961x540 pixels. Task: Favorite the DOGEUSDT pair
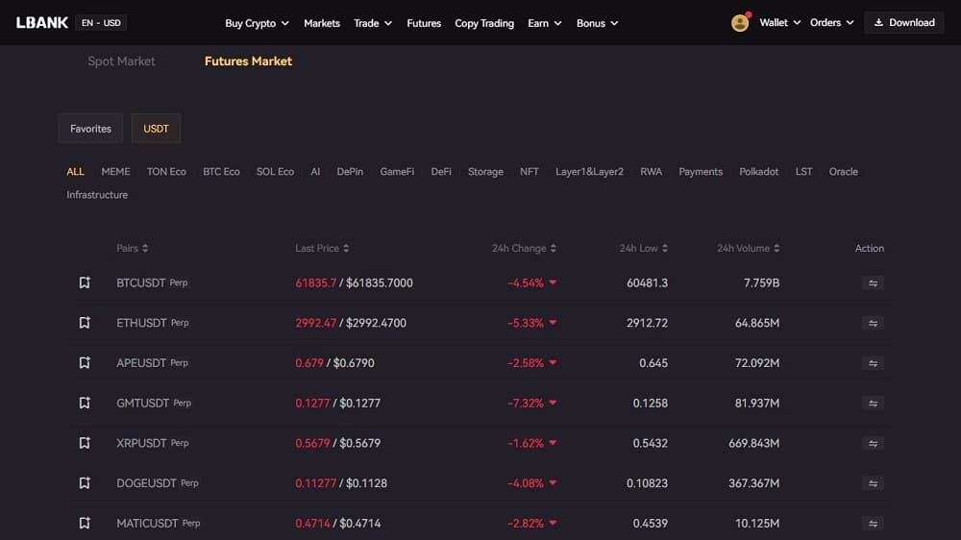85,483
